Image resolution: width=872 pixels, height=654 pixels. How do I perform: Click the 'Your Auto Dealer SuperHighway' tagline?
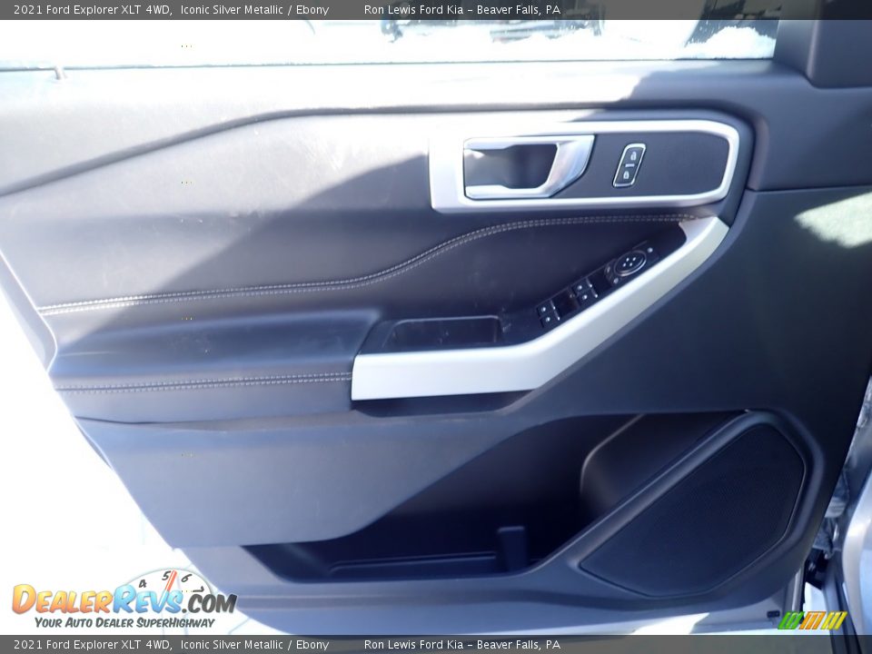click(x=124, y=623)
